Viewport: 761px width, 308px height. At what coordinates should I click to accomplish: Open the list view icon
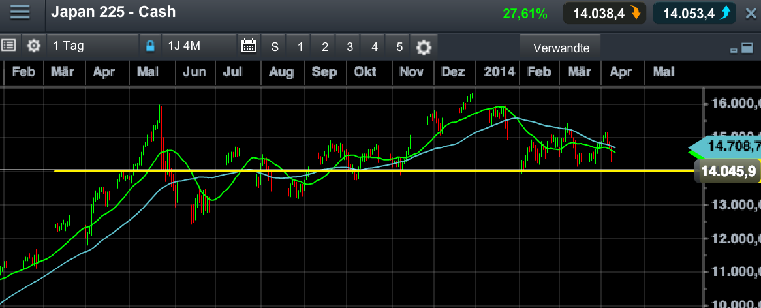[8, 46]
